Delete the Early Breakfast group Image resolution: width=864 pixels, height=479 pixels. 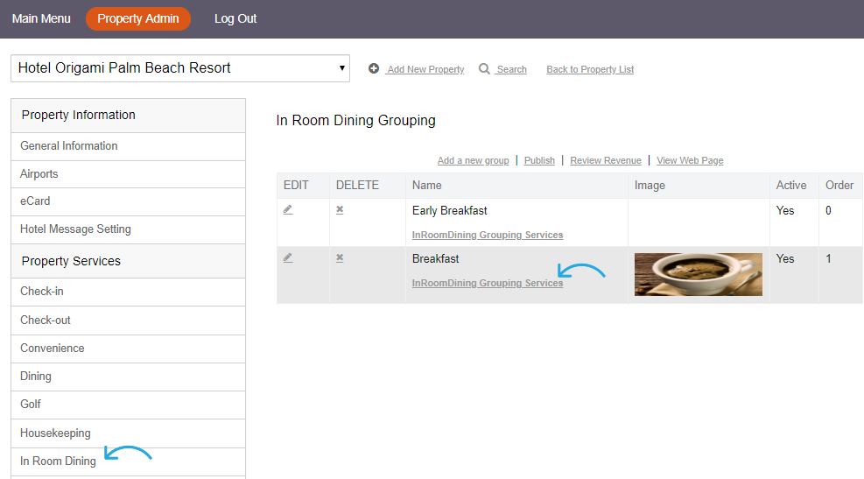340,210
